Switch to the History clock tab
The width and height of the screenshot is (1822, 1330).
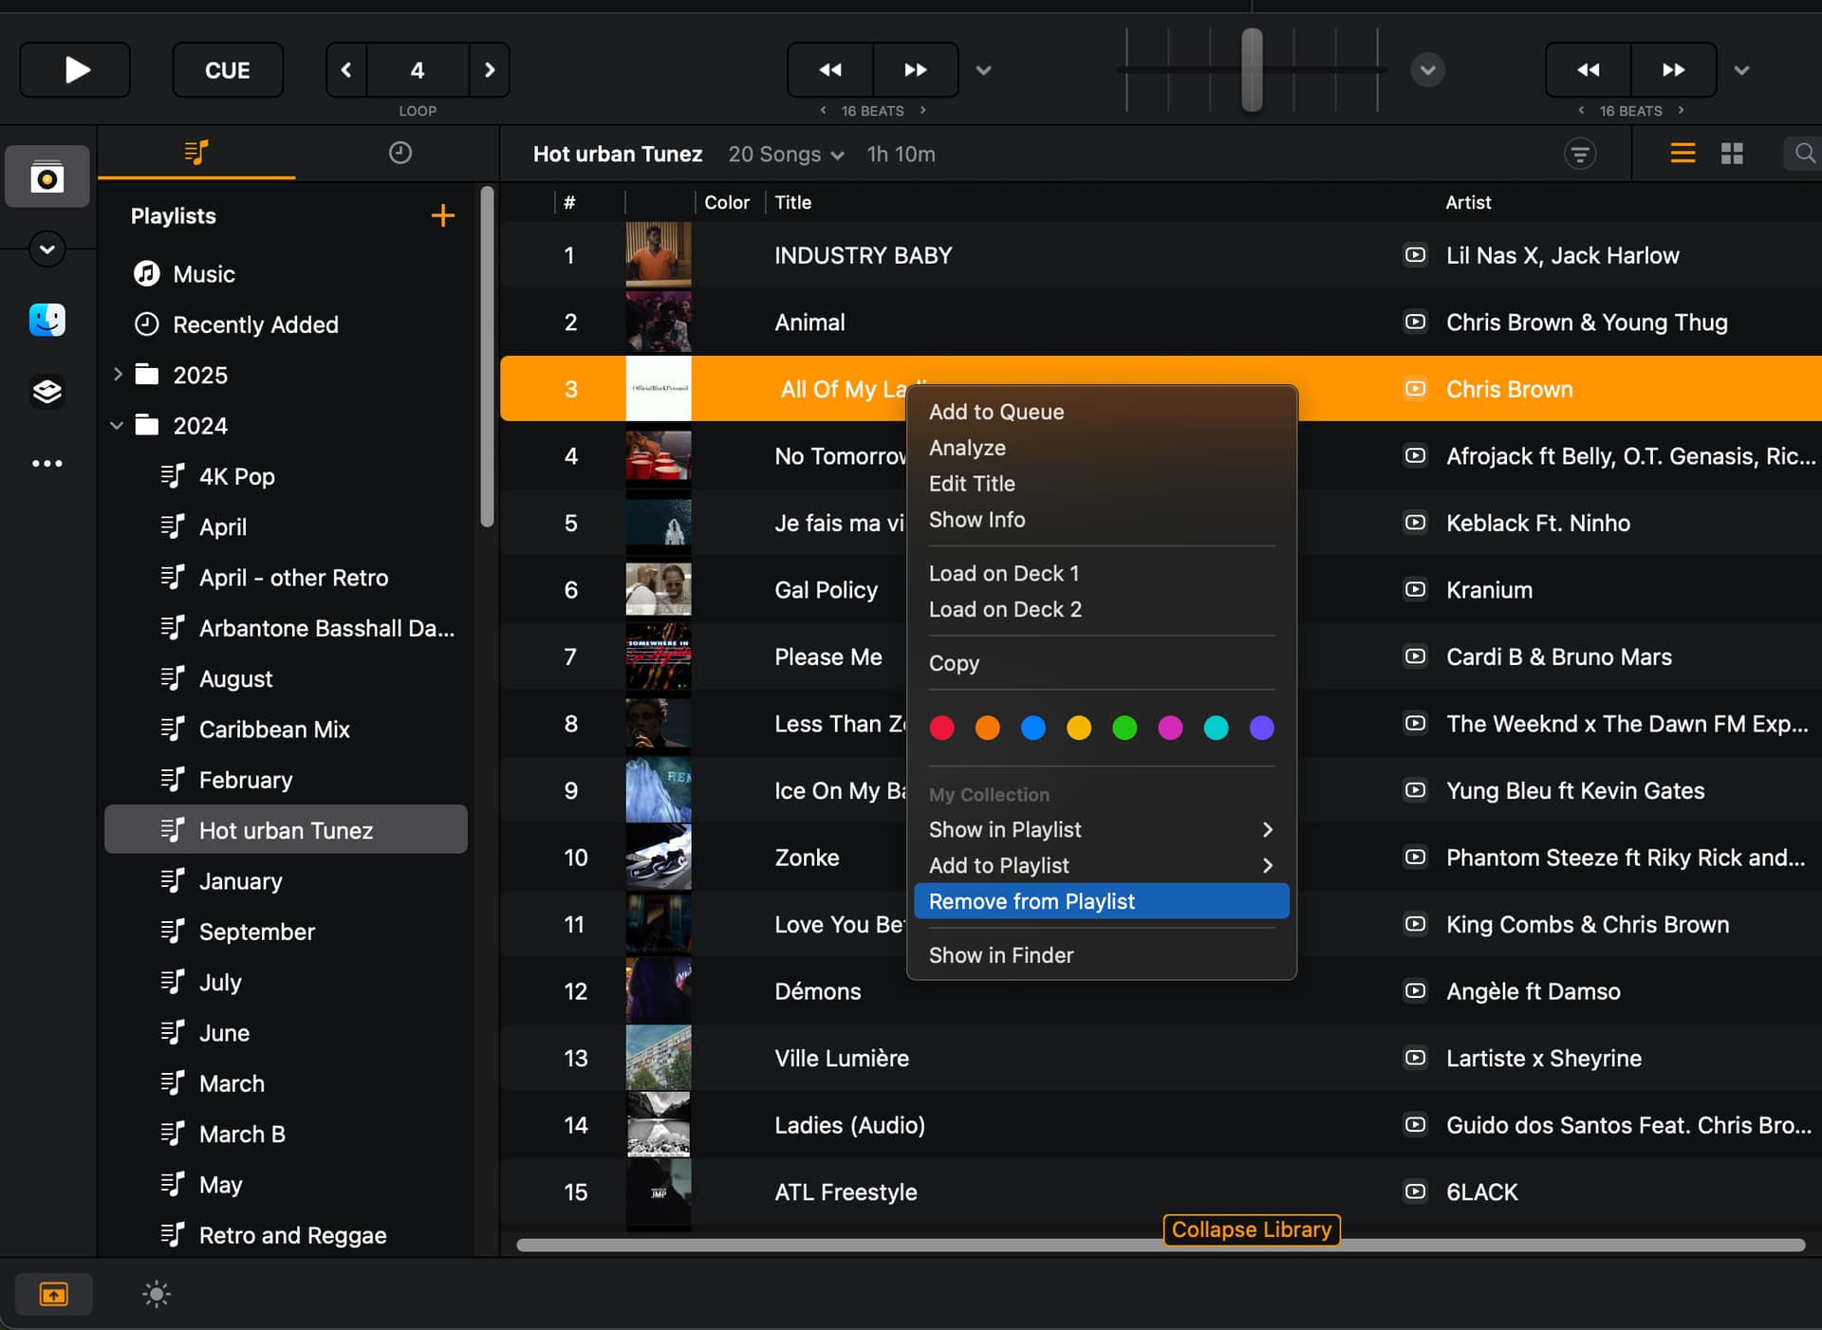pyautogui.click(x=400, y=153)
